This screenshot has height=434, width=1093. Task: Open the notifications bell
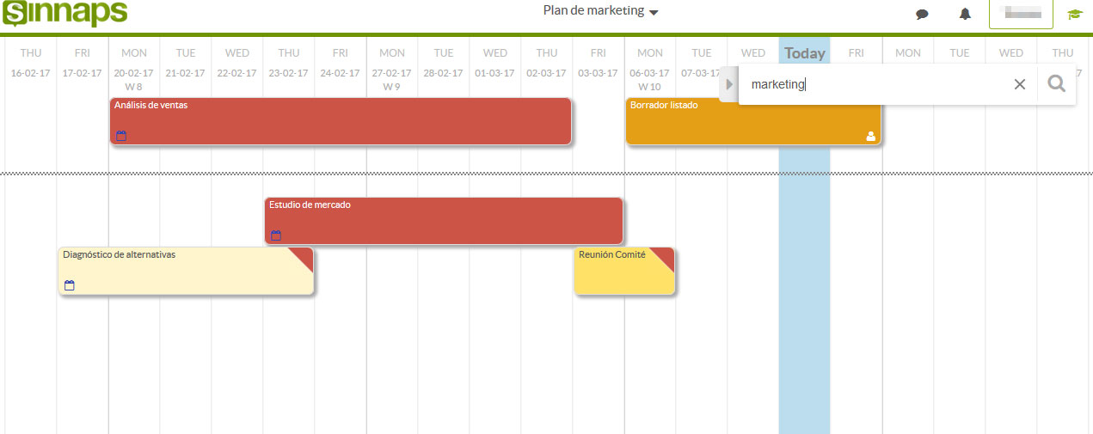pos(965,14)
